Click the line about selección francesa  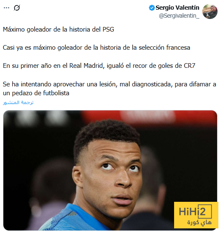[97, 48]
